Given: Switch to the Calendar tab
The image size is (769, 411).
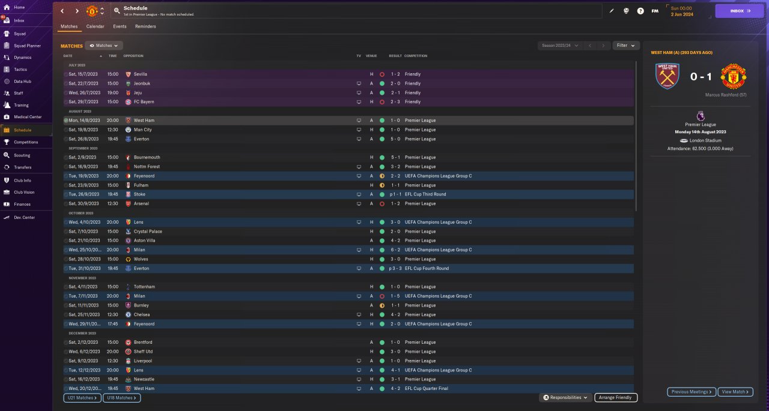Looking at the screenshot, I should 95,26.
